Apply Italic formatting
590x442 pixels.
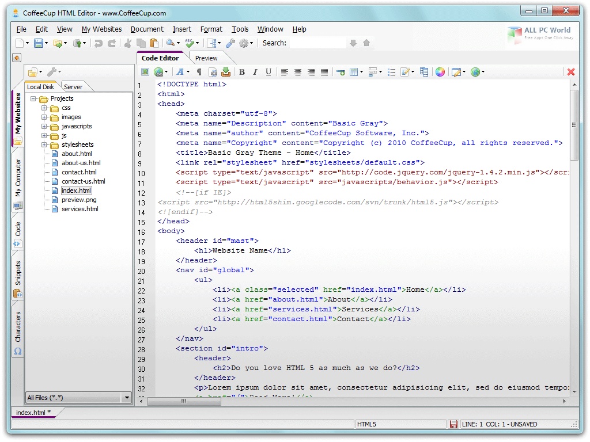point(254,72)
